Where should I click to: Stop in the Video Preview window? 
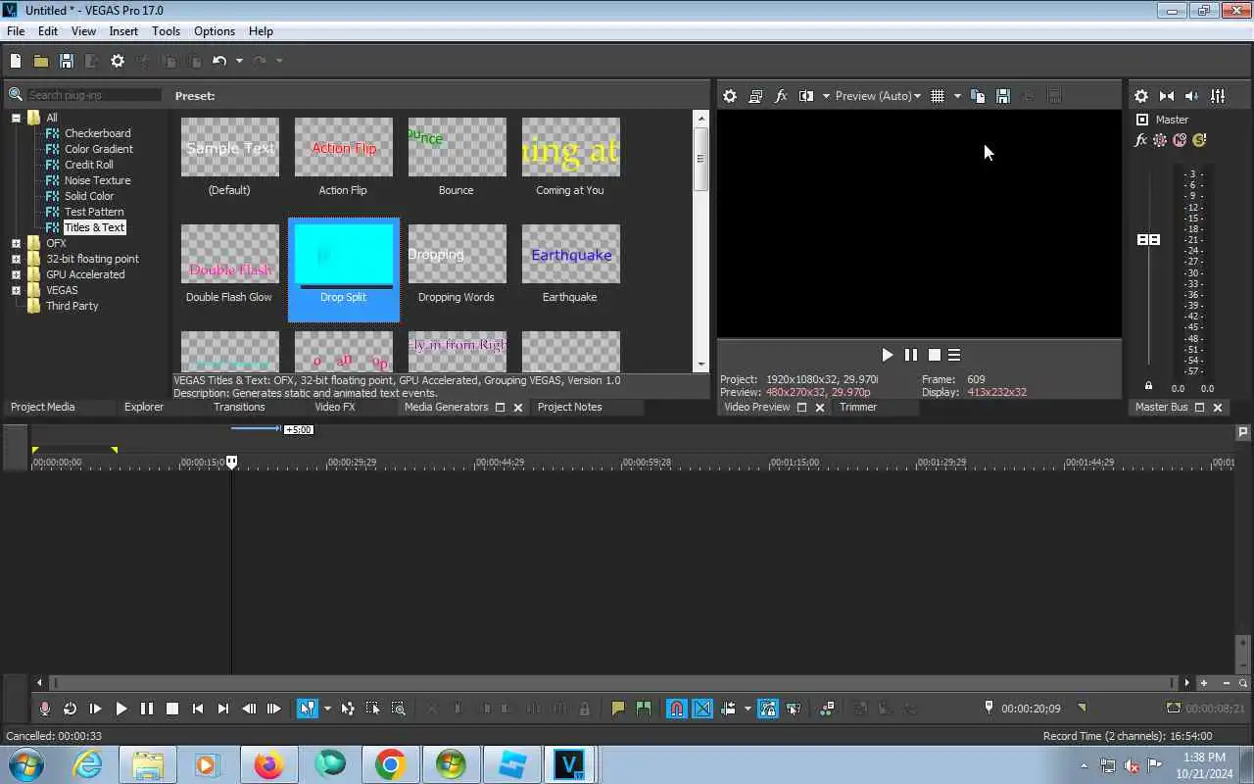coord(935,355)
